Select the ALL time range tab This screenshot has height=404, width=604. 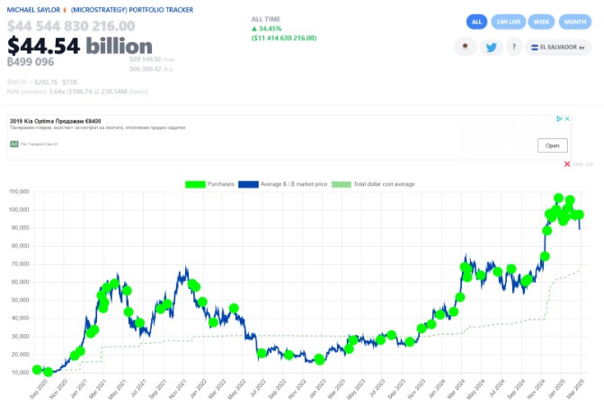[x=477, y=22]
